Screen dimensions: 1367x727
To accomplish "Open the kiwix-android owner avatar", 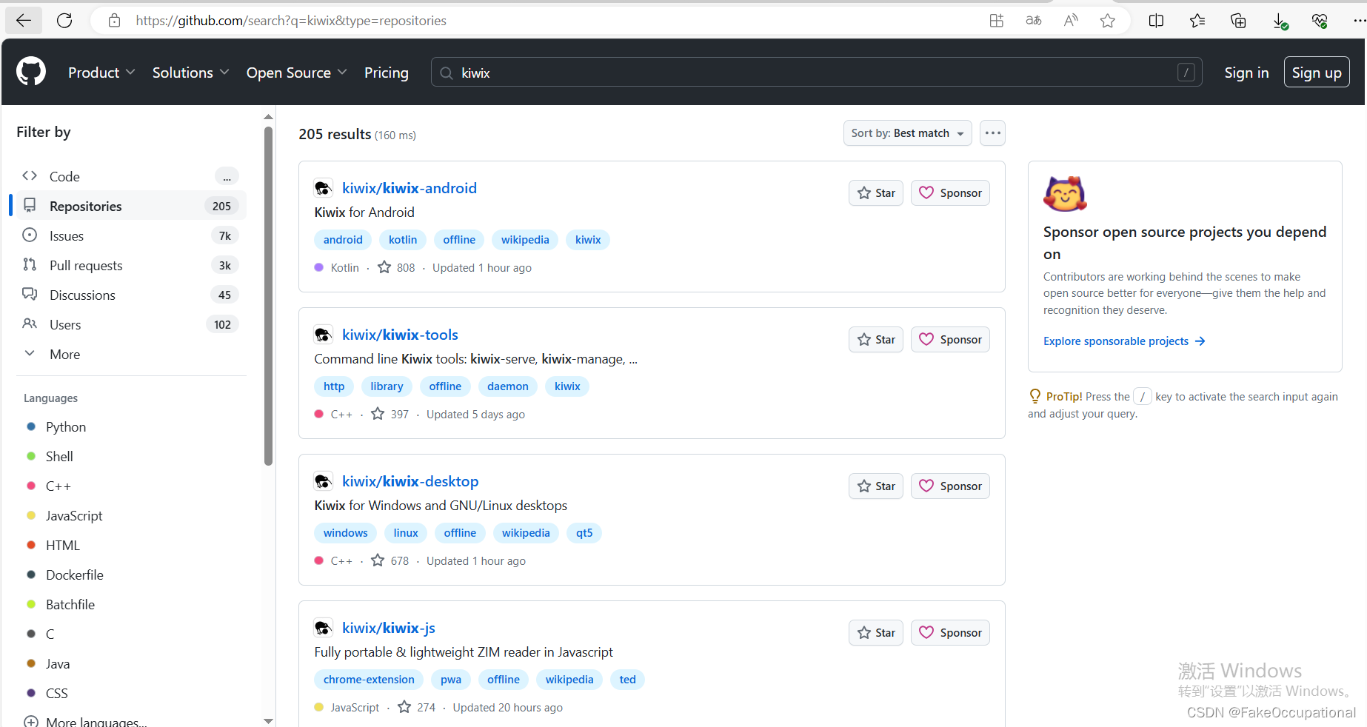I will (323, 188).
